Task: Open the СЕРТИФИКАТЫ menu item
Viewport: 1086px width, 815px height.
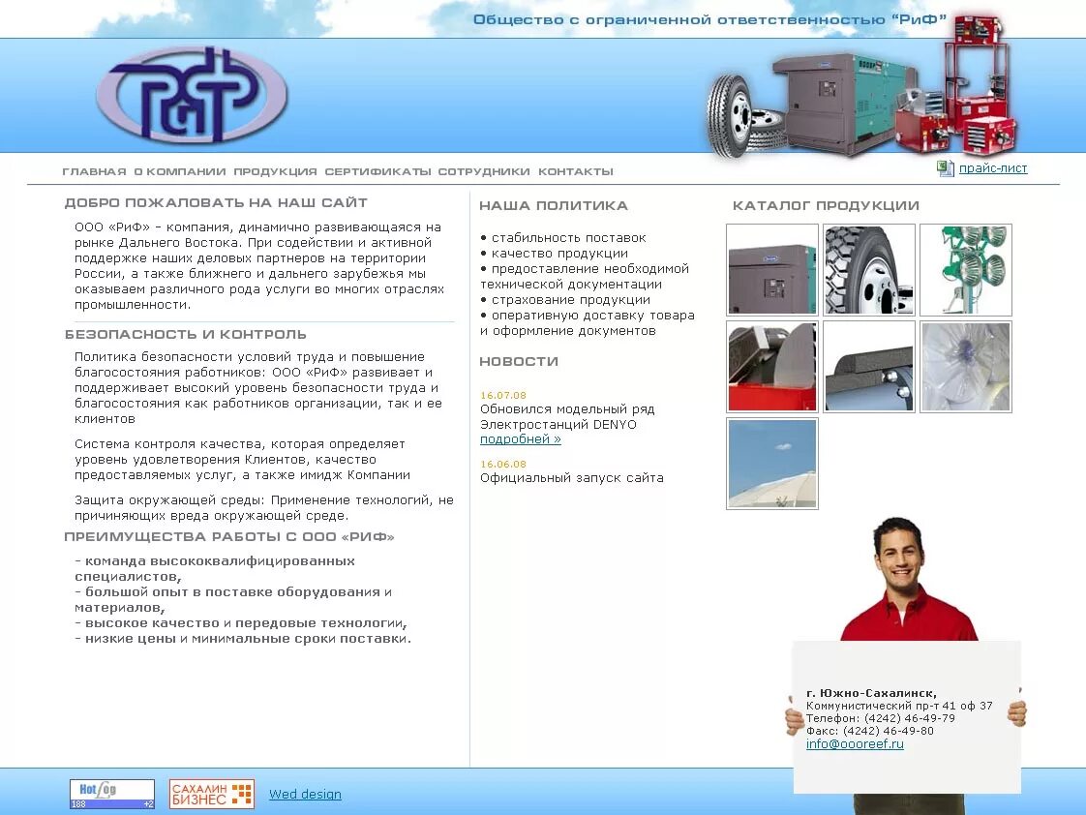Action: 377,171
